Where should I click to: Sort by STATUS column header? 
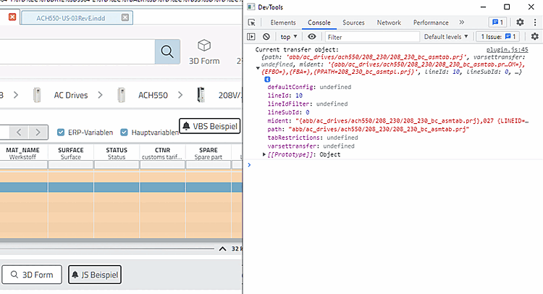click(117, 153)
